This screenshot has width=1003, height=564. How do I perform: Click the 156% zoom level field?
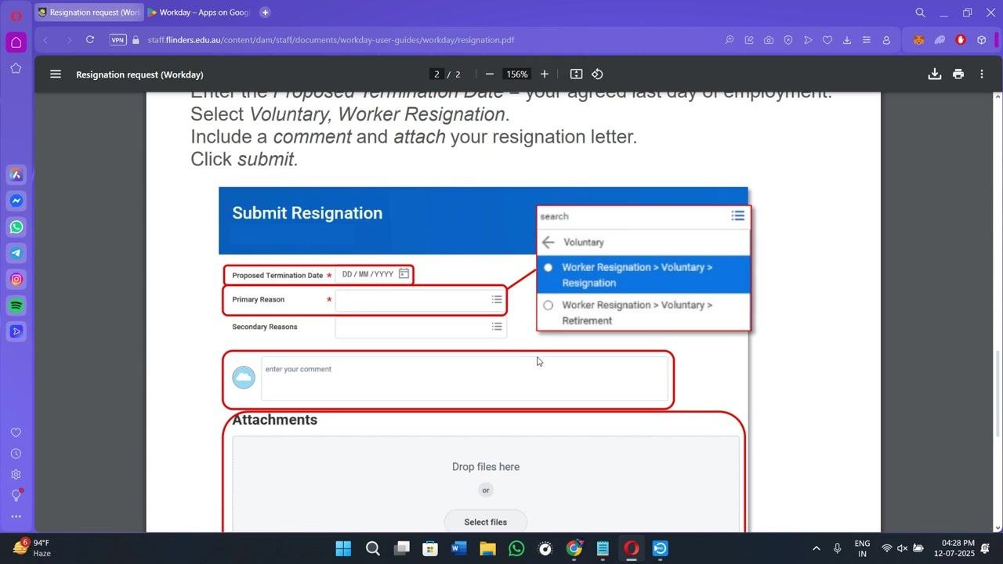point(516,74)
